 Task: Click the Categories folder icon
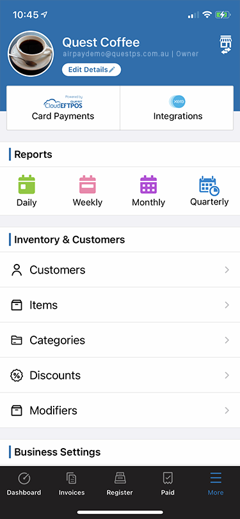click(17, 340)
